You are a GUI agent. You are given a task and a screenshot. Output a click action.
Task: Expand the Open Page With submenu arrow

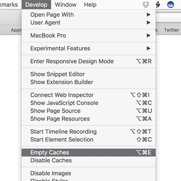coord(148,14)
